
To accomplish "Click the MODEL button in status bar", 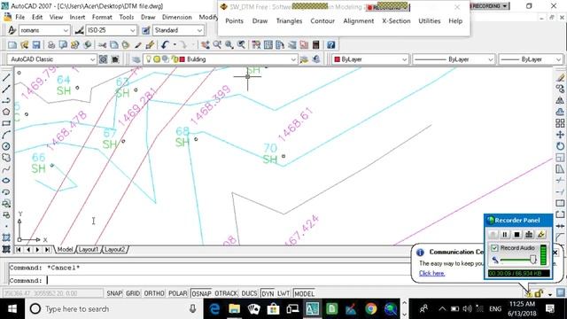I will coord(304,293).
